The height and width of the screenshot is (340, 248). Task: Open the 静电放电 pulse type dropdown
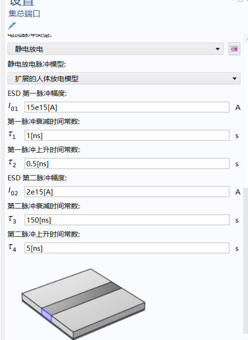pyautogui.click(x=116, y=49)
